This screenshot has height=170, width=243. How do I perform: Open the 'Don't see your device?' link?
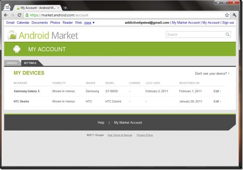click(x=212, y=73)
